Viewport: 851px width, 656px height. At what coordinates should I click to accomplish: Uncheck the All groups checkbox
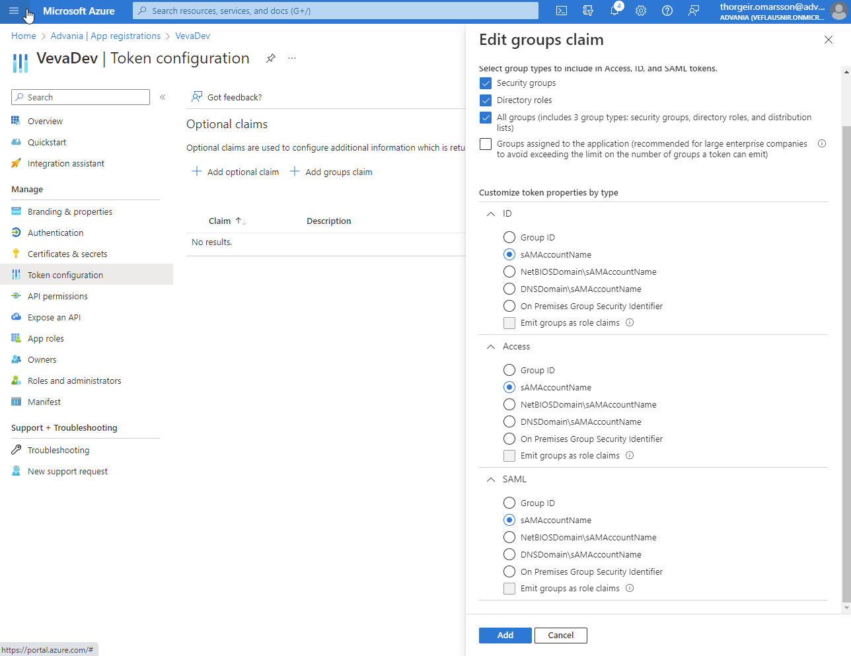pyautogui.click(x=486, y=118)
